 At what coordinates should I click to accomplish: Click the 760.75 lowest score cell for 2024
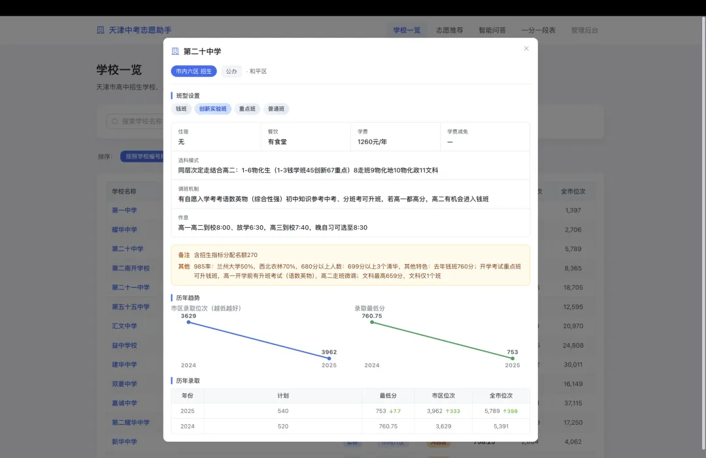(x=388, y=426)
